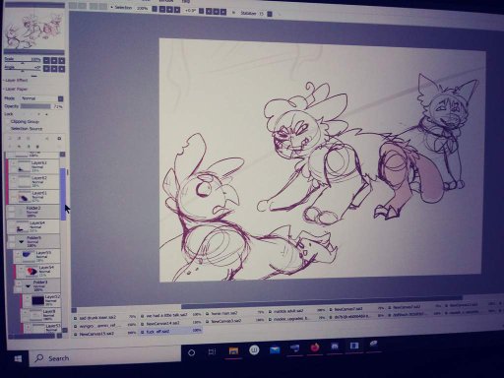
Task: Switch to the NewCanvas14.sai2 canvas tab
Action: tap(170, 323)
